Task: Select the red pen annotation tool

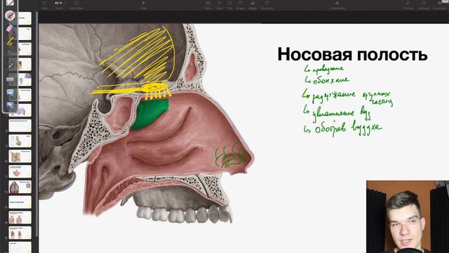Action: [10, 15]
